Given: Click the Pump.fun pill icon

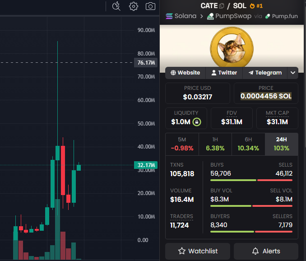Looking at the screenshot, I should (268, 16).
